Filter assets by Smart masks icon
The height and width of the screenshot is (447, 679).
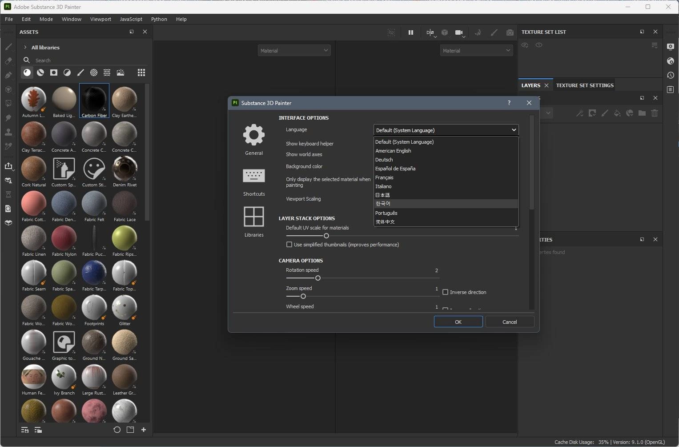pyautogui.click(x=67, y=72)
